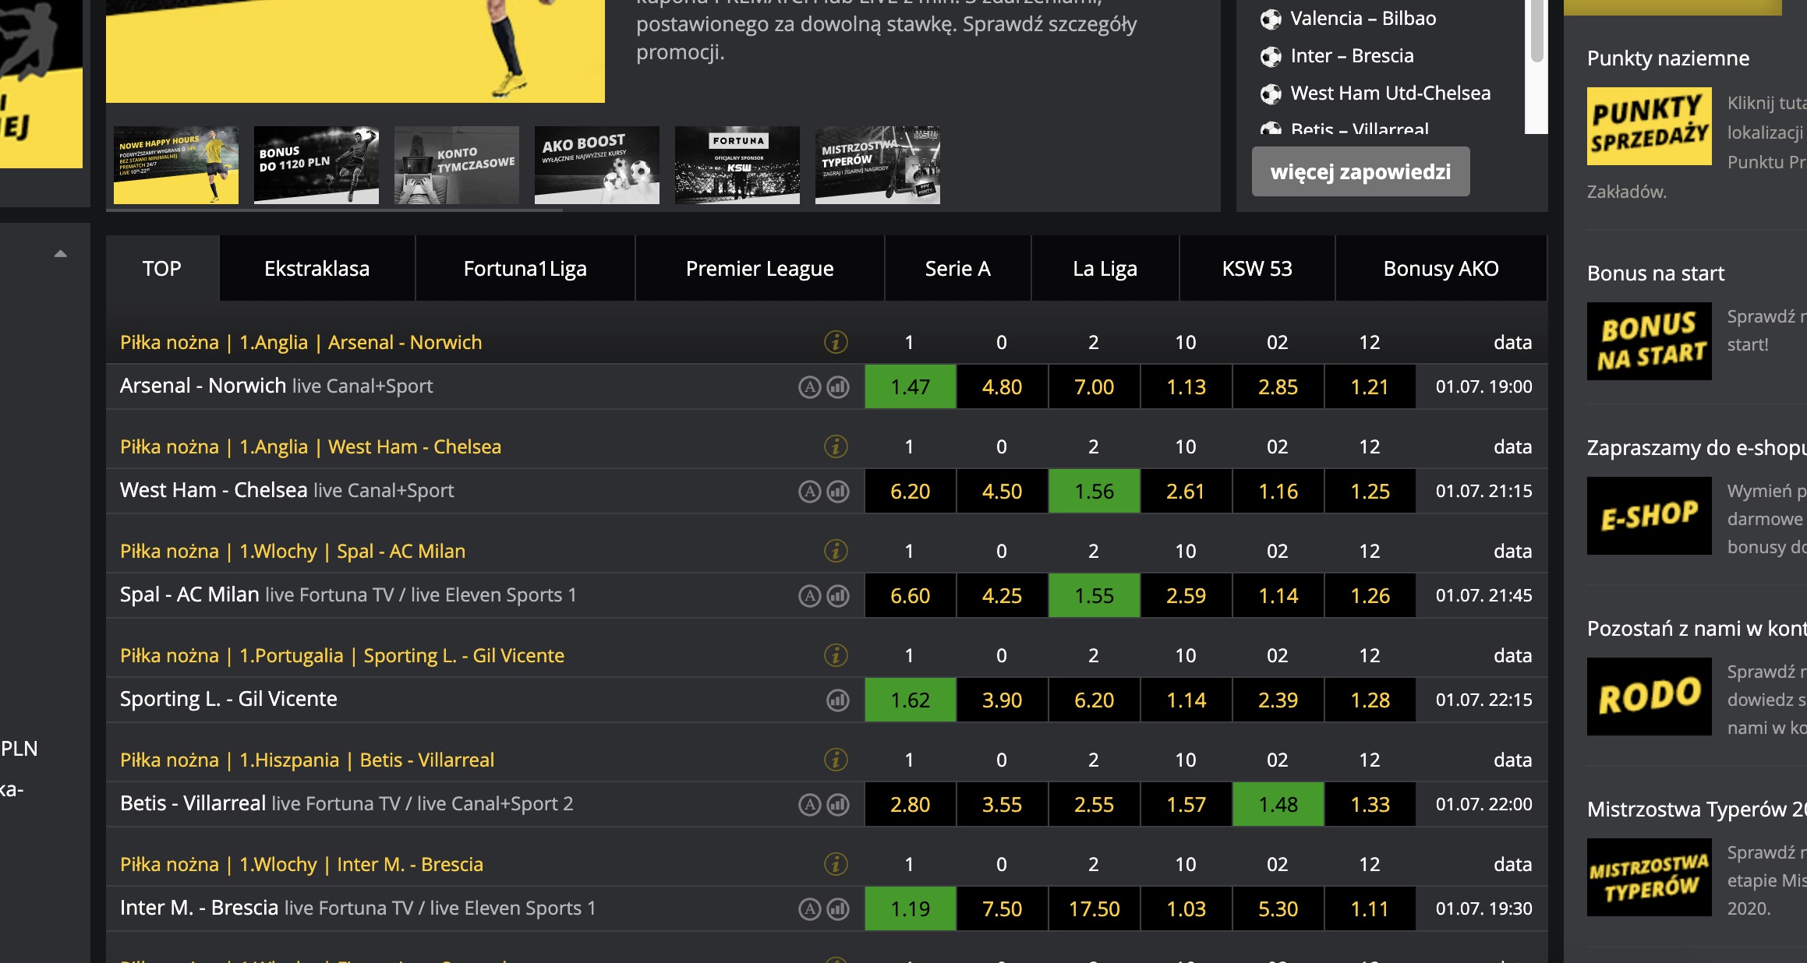Select Mistrzostwa Typerów carousel thumbnail
Screen dimensions: 1807x963
(x=878, y=165)
